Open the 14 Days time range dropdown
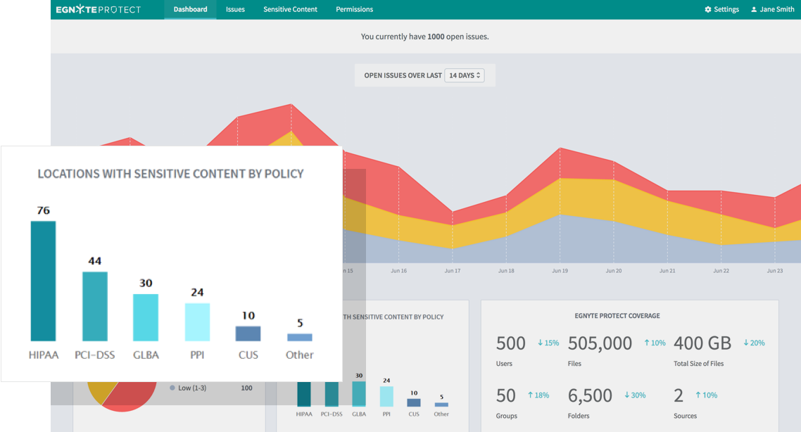Viewport: 801px width, 432px height. 465,75
